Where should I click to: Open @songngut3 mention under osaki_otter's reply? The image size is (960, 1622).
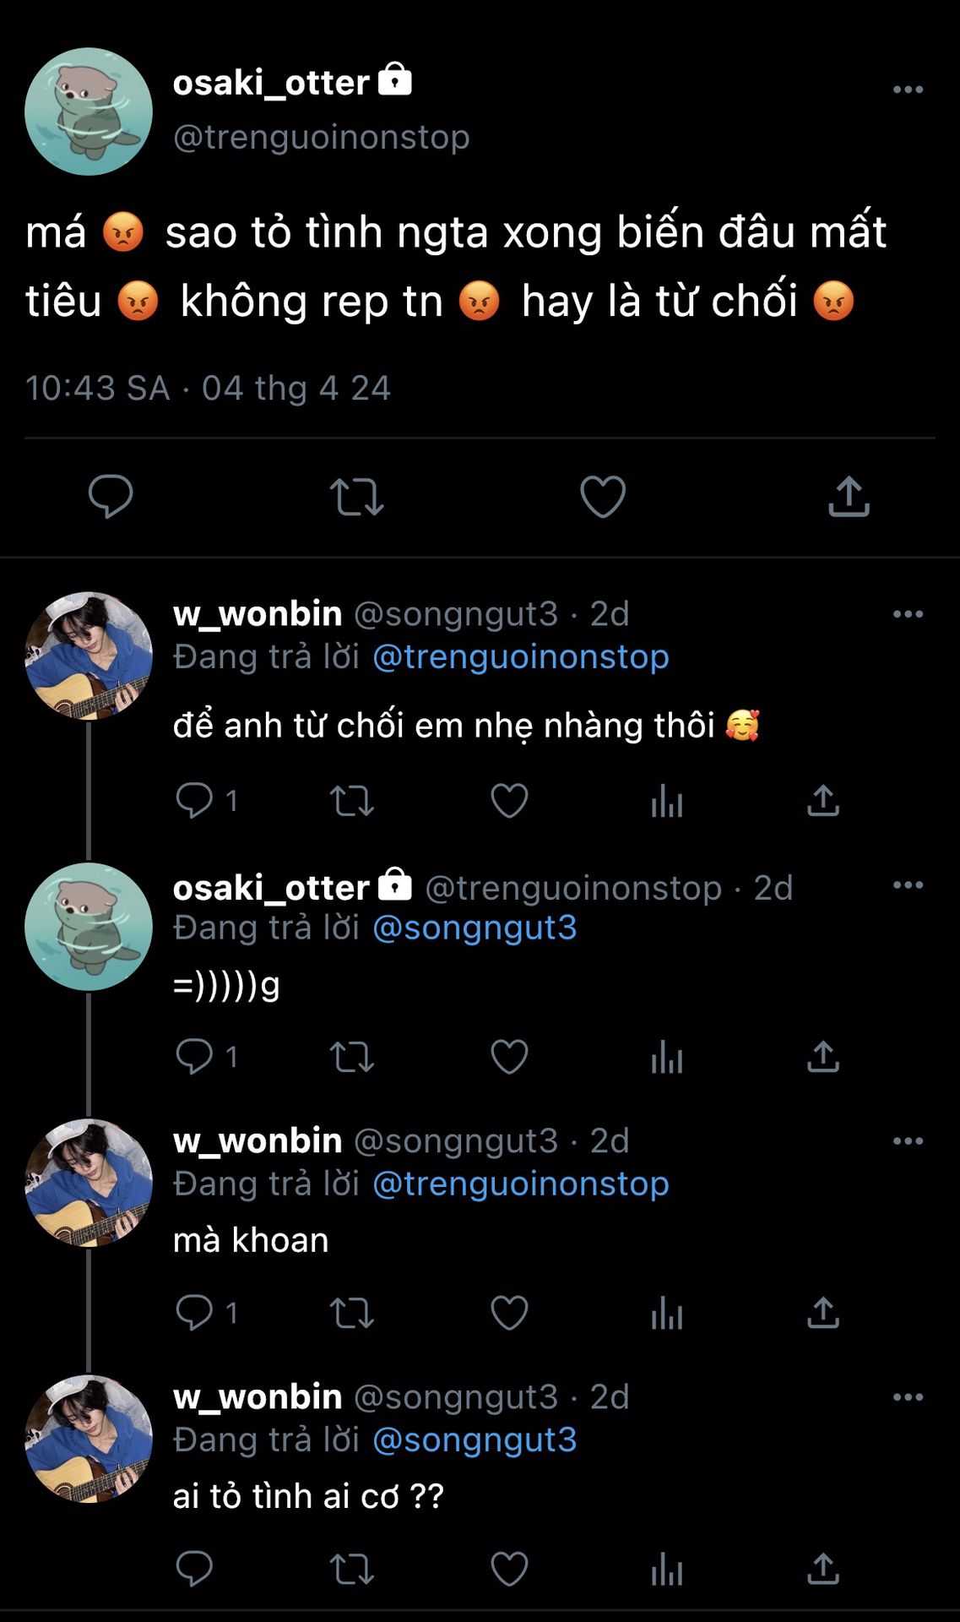[475, 928]
